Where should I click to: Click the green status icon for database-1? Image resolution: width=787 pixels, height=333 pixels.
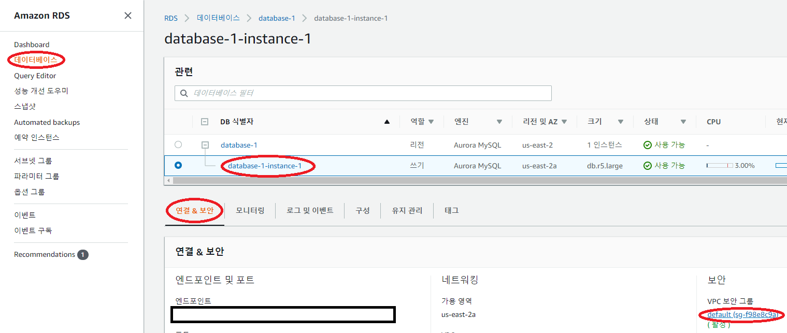647,145
